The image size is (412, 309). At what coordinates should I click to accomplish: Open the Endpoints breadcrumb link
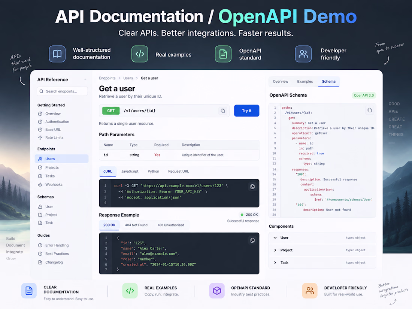(107, 78)
